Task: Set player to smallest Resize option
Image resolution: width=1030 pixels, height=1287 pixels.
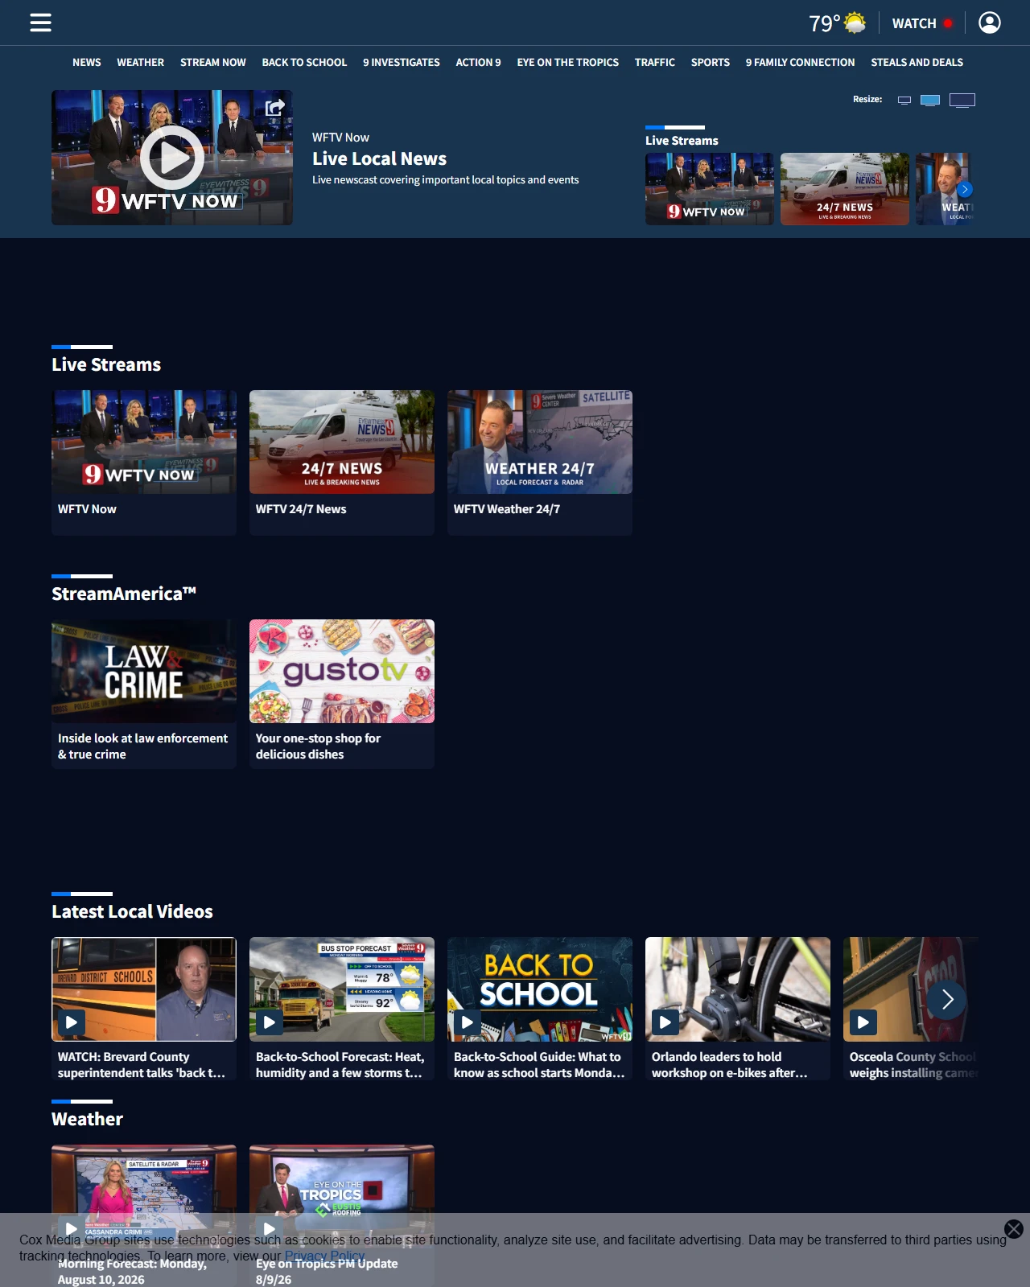Action: [904, 100]
